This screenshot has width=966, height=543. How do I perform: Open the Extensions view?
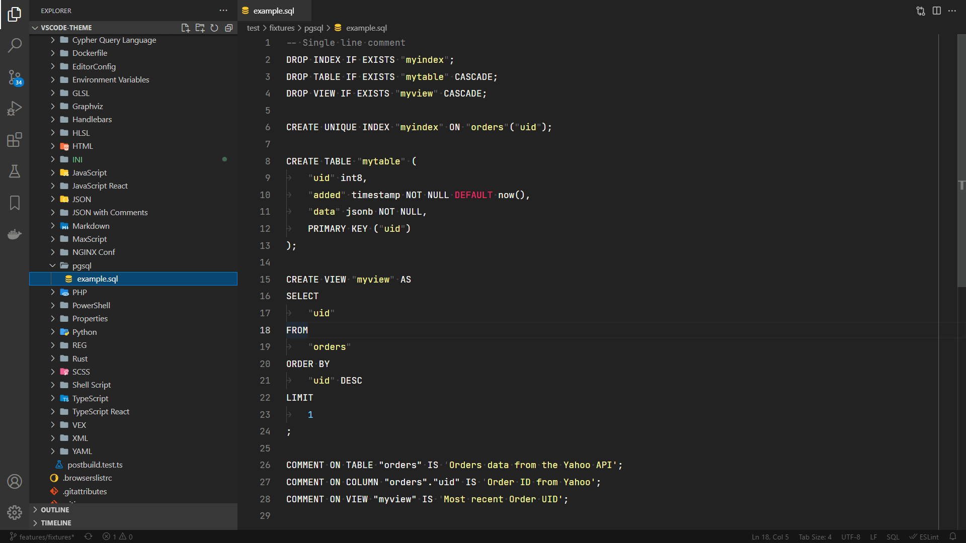[15, 140]
